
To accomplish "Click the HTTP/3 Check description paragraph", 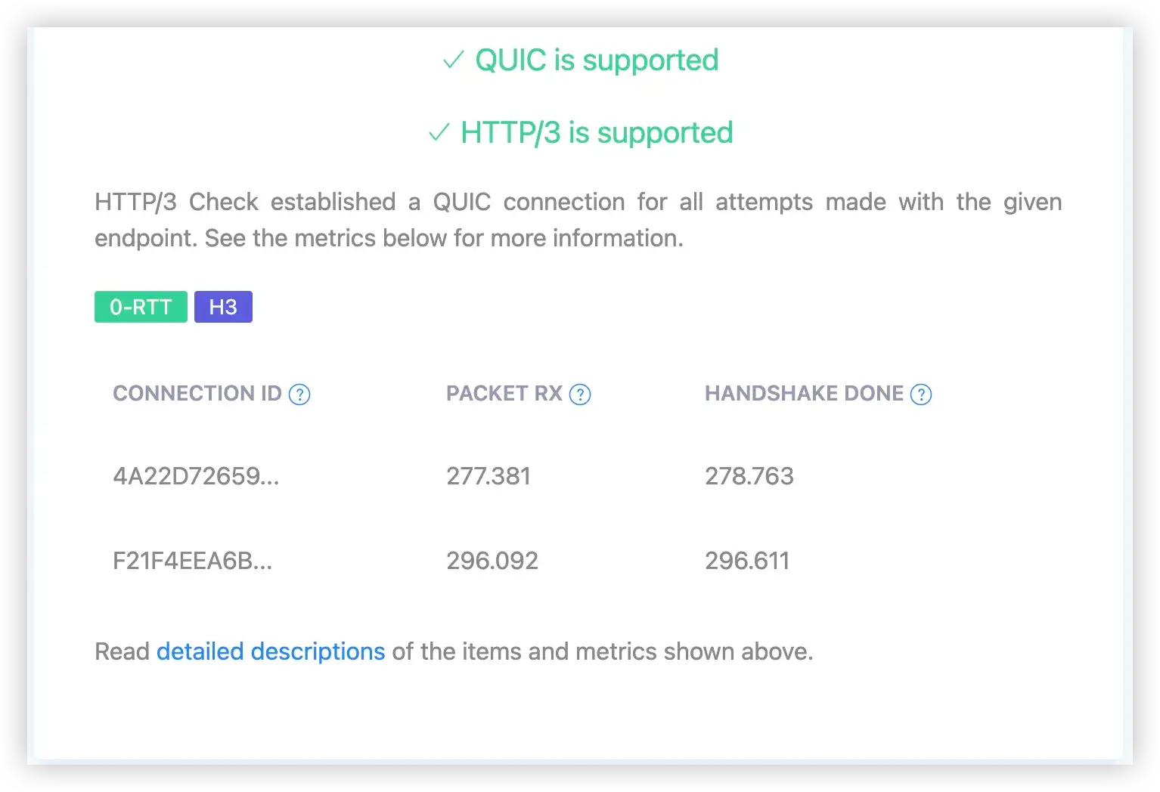I will [x=578, y=220].
